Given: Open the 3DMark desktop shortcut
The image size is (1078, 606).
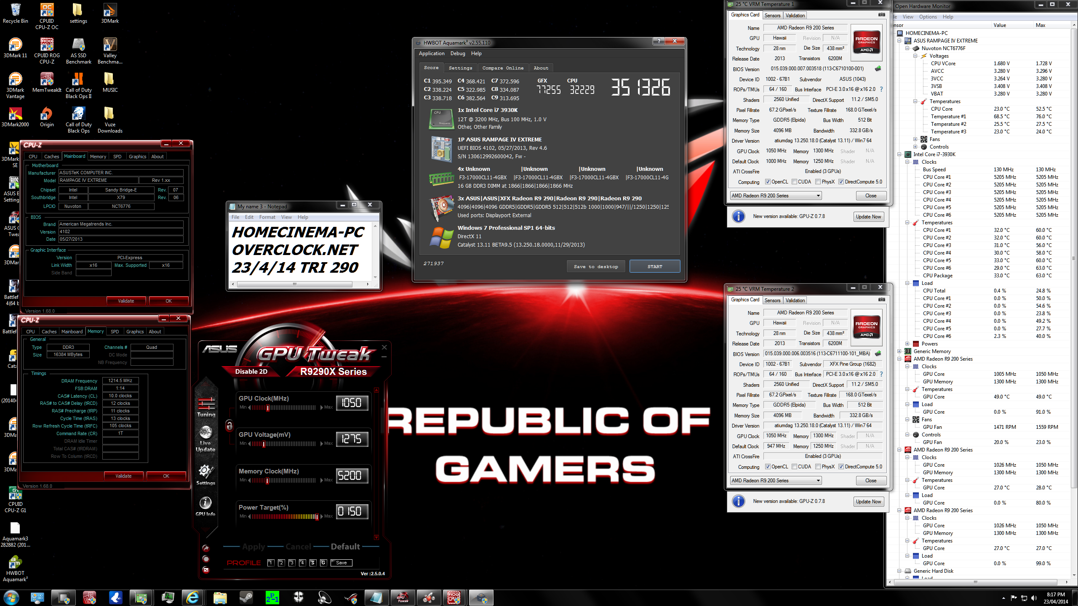Looking at the screenshot, I should 110,13.
